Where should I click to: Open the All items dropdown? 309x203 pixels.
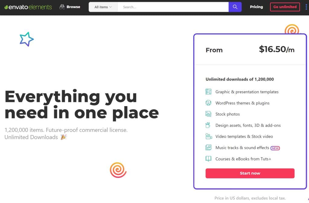pos(103,7)
